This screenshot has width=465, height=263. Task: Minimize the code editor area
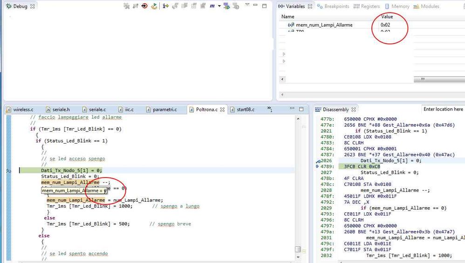[x=292, y=109]
